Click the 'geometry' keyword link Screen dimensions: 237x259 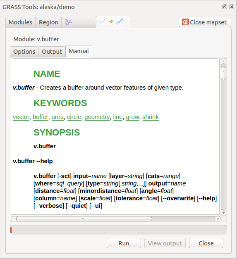coord(97,117)
